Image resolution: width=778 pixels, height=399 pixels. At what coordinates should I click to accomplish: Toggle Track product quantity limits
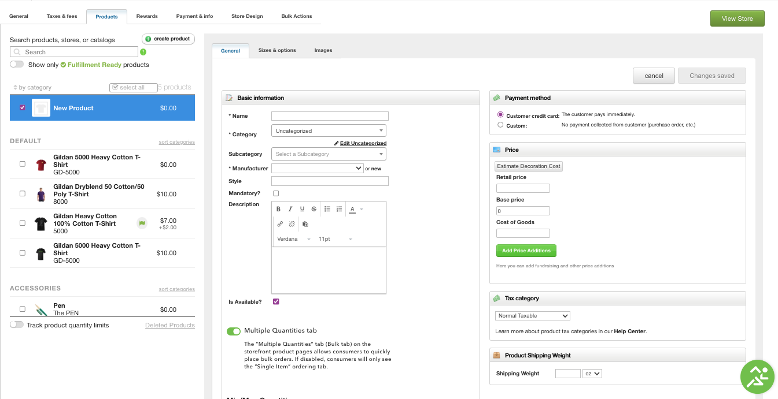point(17,325)
